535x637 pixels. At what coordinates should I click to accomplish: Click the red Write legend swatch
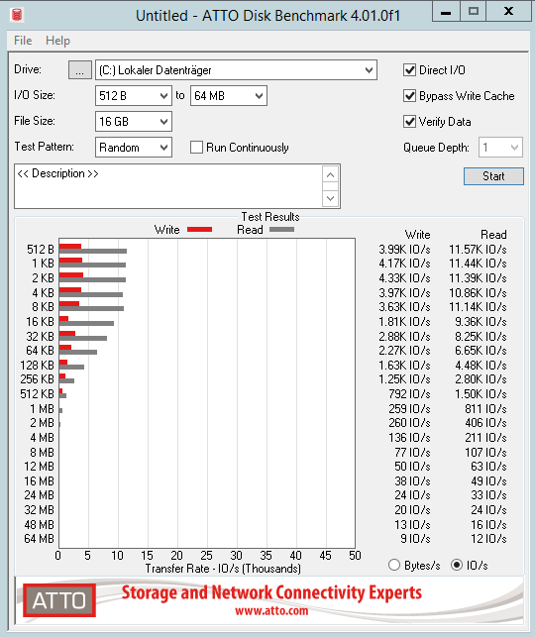(x=199, y=230)
